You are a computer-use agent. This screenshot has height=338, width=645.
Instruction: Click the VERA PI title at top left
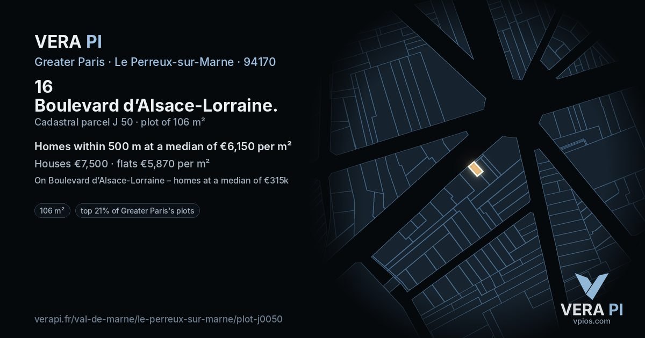click(x=68, y=41)
